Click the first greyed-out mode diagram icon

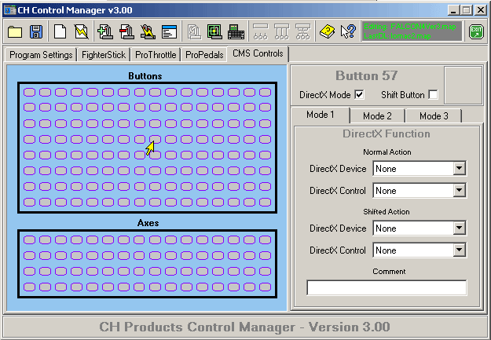click(260, 32)
